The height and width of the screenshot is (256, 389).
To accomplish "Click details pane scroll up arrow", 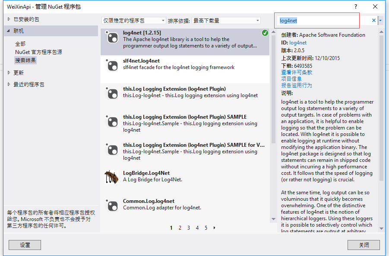I will point(382,32).
